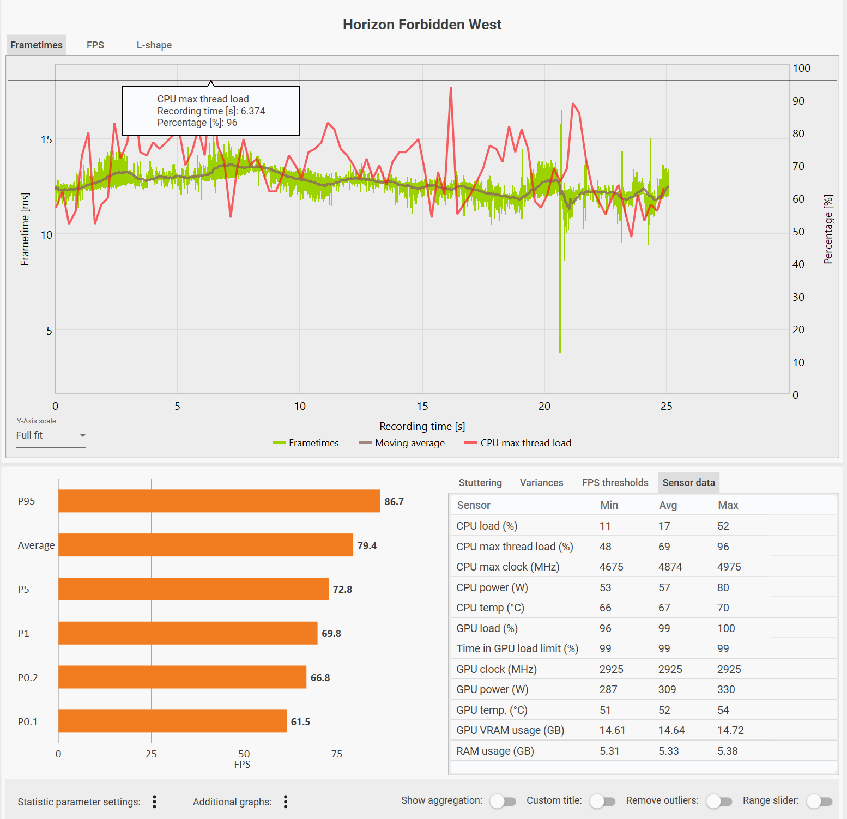The height and width of the screenshot is (819, 847).
Task: Select the CPU power (W) row
Action: point(643,587)
